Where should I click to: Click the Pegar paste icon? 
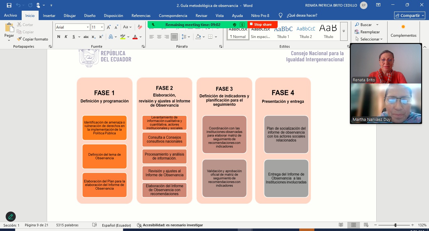coord(9,28)
